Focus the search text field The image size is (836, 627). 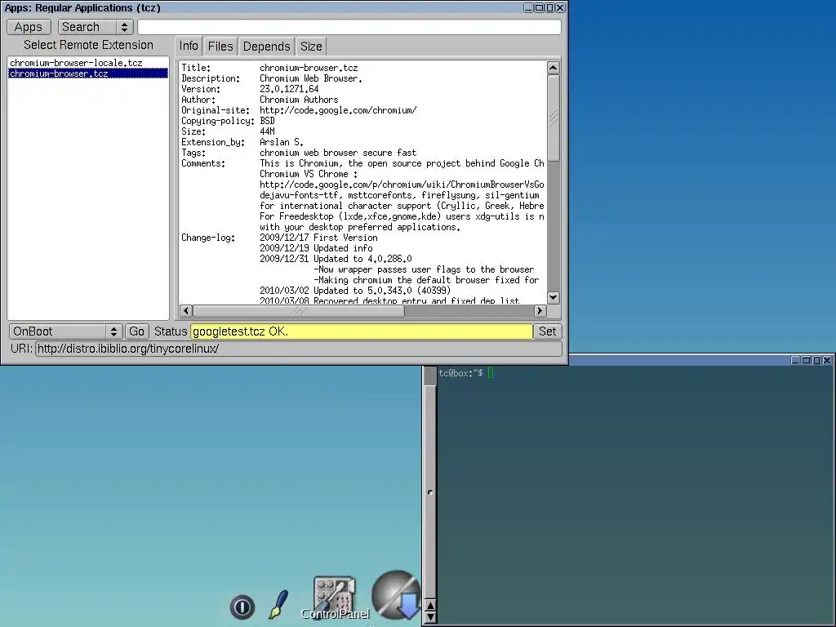coord(349,27)
